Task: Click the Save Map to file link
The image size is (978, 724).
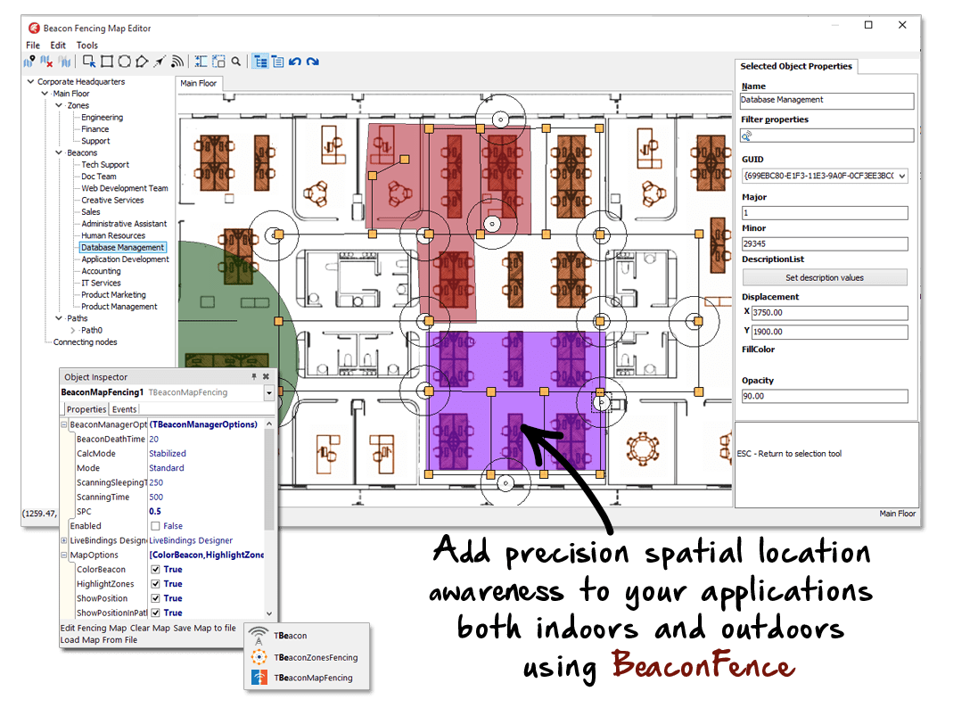Action: (x=204, y=628)
